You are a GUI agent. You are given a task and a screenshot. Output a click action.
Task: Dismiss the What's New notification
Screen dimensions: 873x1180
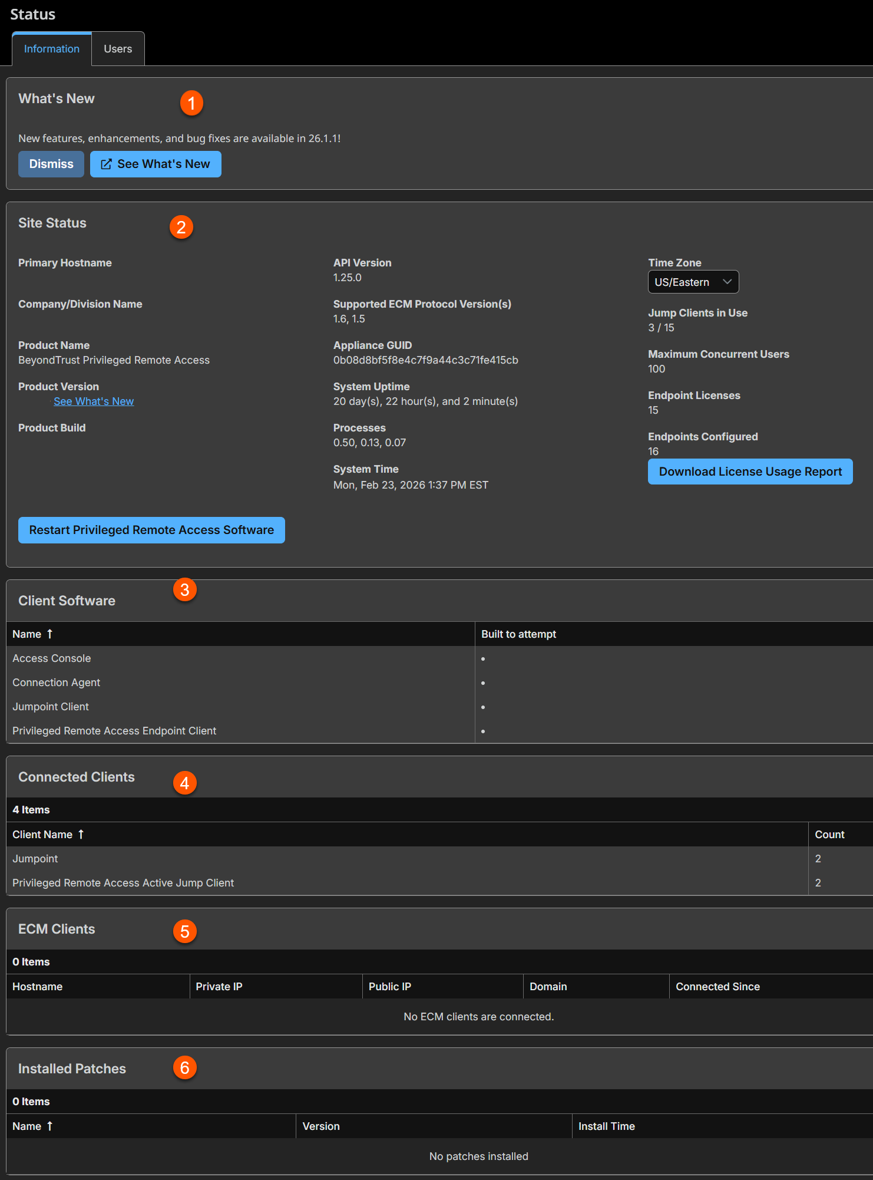tap(51, 164)
